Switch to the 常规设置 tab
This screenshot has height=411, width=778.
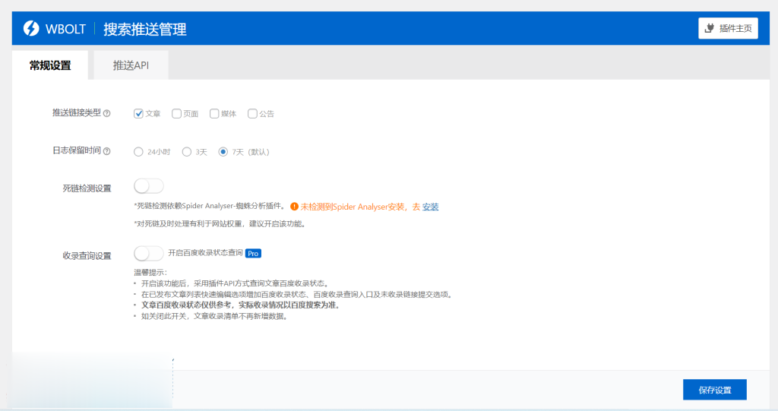pyautogui.click(x=50, y=65)
